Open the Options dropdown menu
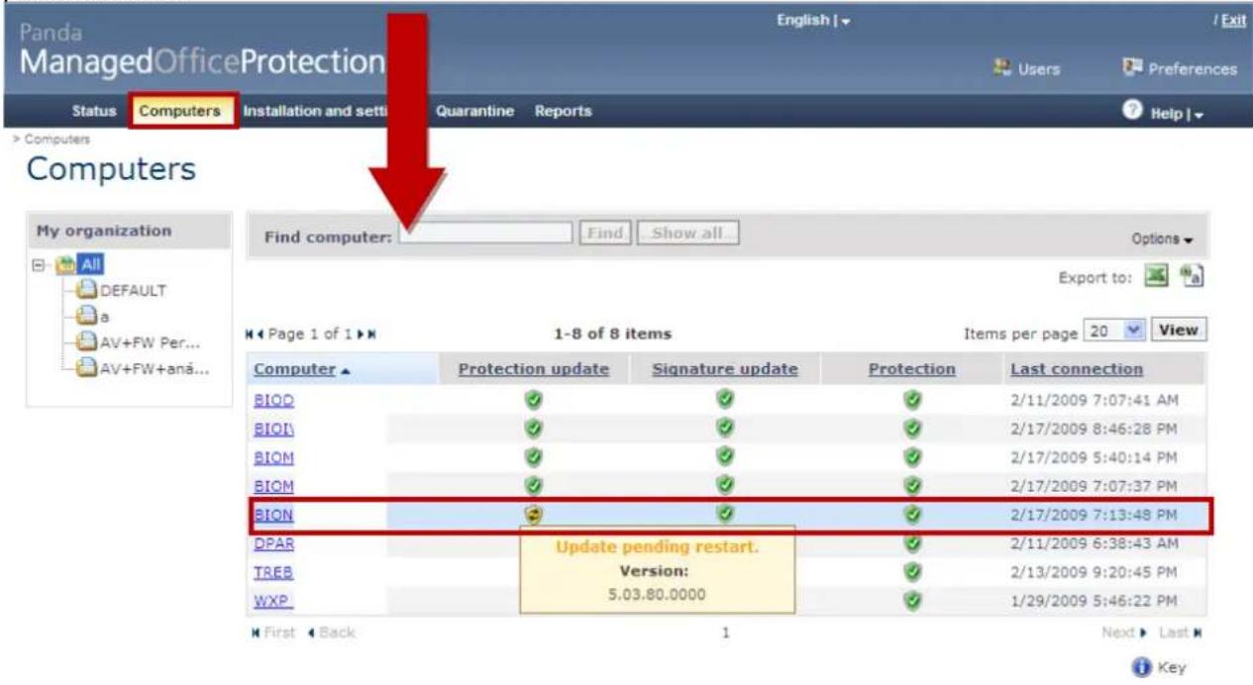 tap(1163, 240)
